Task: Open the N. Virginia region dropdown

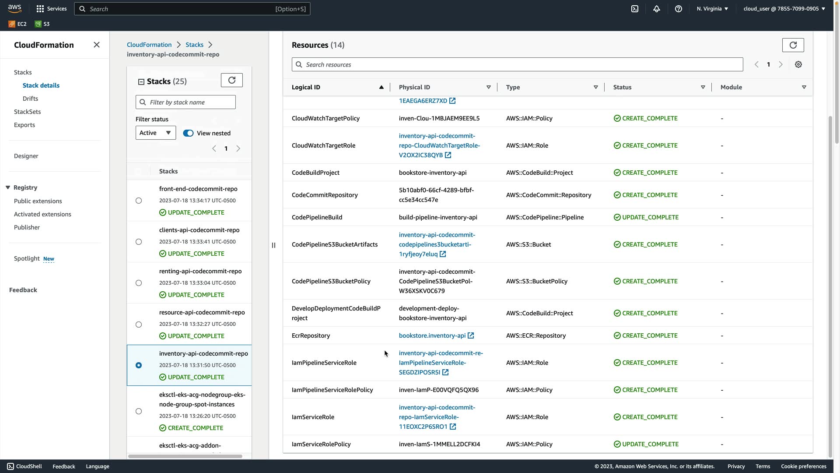Action: tap(712, 9)
